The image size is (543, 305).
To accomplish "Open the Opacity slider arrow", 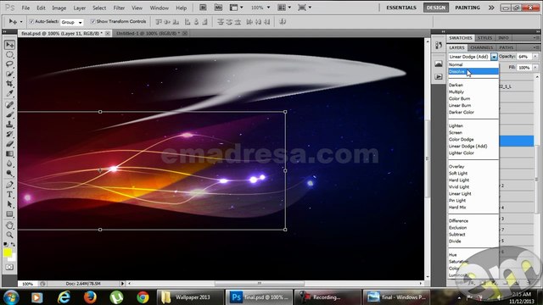I will pos(535,57).
